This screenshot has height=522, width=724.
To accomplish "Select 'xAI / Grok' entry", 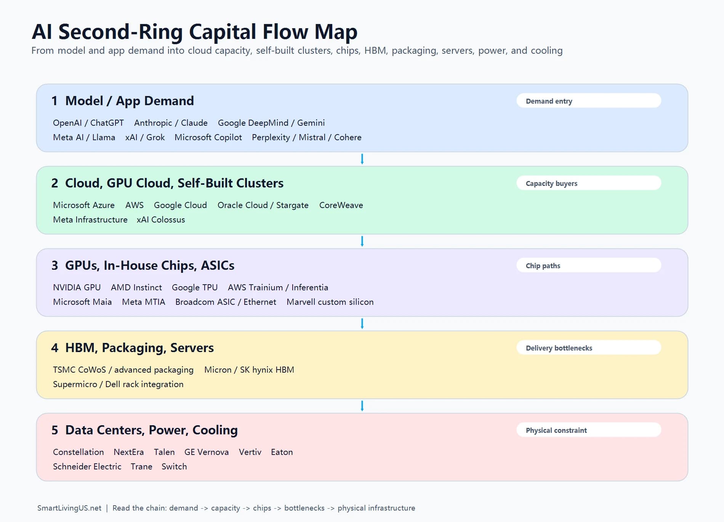I will (145, 137).
